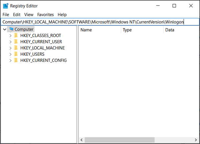Expand the HKEY_LOCAL_MACHINE hive
The image size is (200, 144).
point(11,48)
